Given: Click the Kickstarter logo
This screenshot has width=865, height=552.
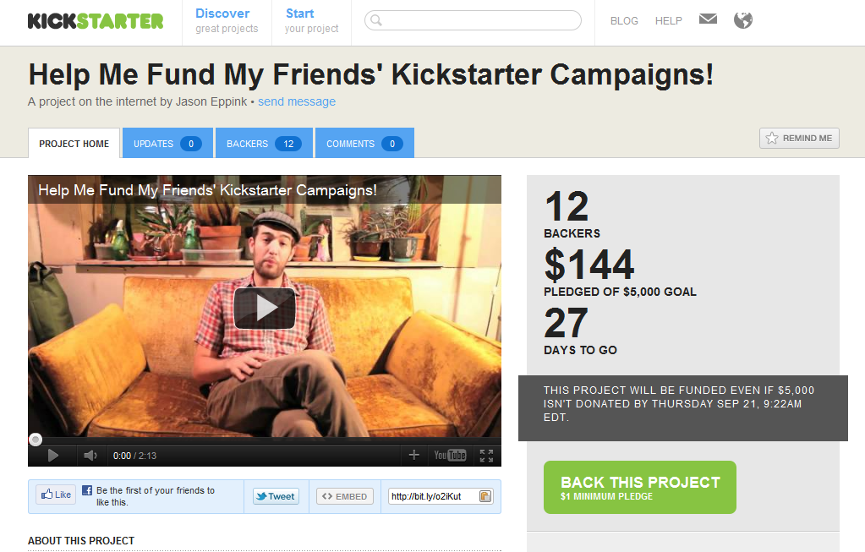Looking at the screenshot, I should pyautogui.click(x=95, y=21).
